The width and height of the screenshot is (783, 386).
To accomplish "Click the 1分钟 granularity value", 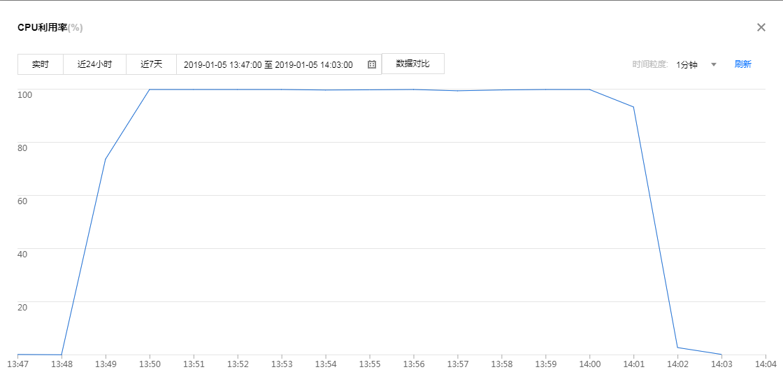I will [687, 64].
